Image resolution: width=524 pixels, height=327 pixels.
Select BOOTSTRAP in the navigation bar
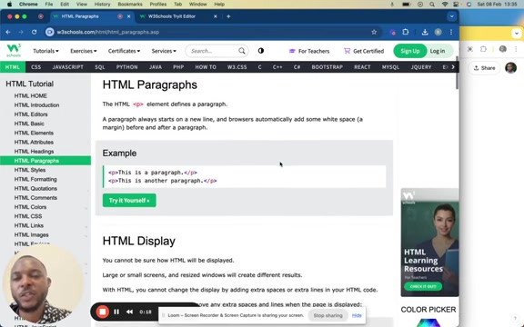point(327,67)
